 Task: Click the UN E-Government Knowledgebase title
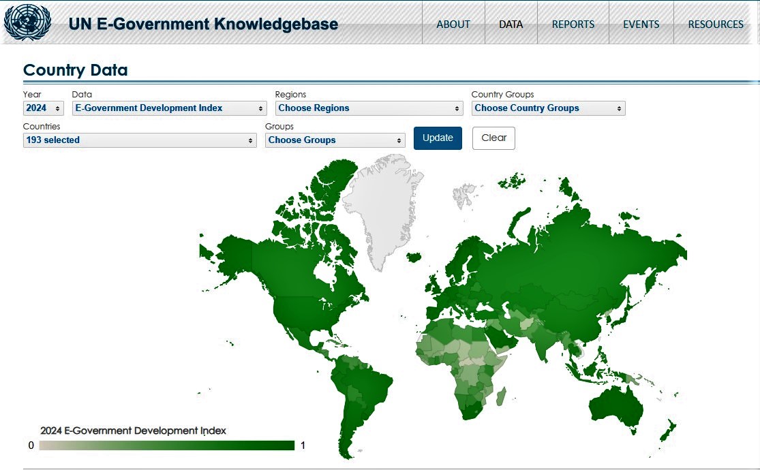[203, 24]
